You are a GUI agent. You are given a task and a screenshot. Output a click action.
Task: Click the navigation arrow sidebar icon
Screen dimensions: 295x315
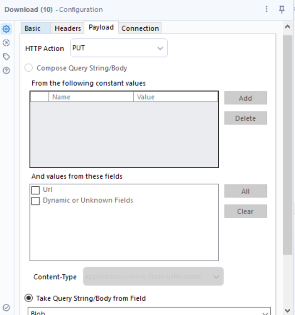pos(6,43)
